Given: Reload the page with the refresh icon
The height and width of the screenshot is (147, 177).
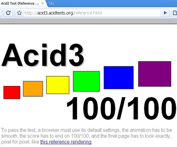Looking at the screenshot, I should point(8,13).
